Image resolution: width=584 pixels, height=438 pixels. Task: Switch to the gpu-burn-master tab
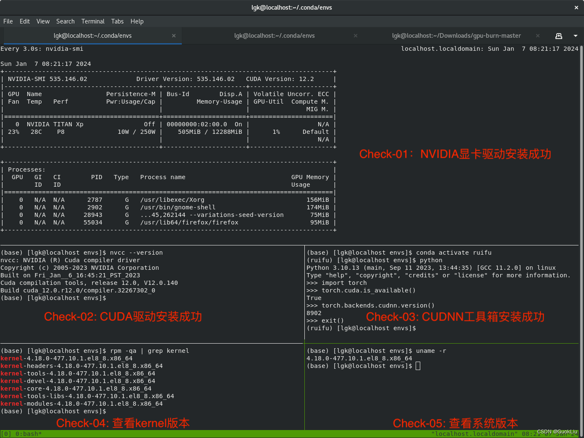(x=456, y=36)
